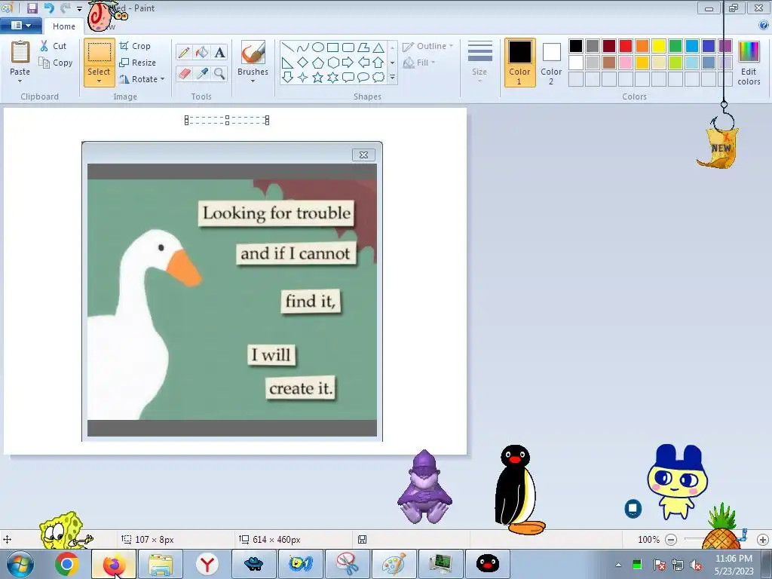Image resolution: width=772 pixels, height=579 pixels.
Task: Choose the Left arrow shape
Action: (x=363, y=63)
